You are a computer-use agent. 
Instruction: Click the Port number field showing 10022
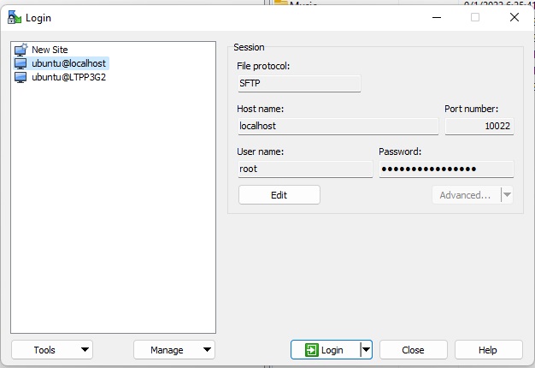[479, 126]
